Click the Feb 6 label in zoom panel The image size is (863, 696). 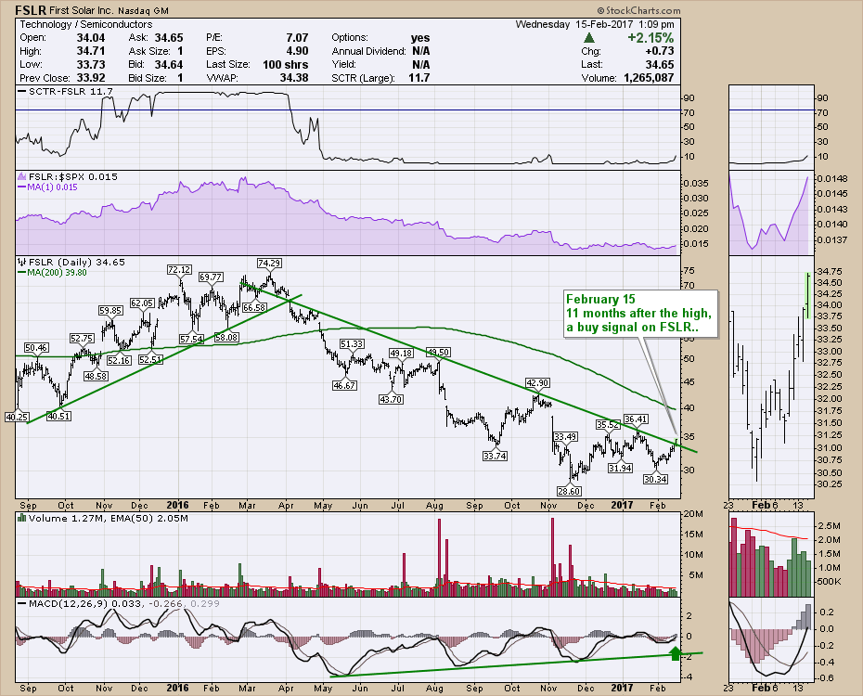pos(765,505)
